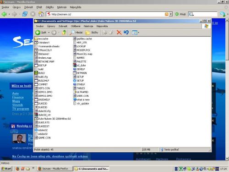The width and height of the screenshot is (229, 172).
Task: Select the texcache folder
Action: 41,39
